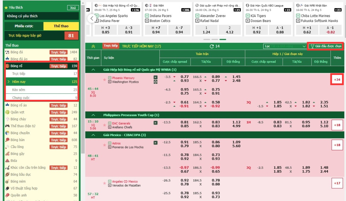Open +34 more markets for Phoenix Mercury

(x=337, y=80)
